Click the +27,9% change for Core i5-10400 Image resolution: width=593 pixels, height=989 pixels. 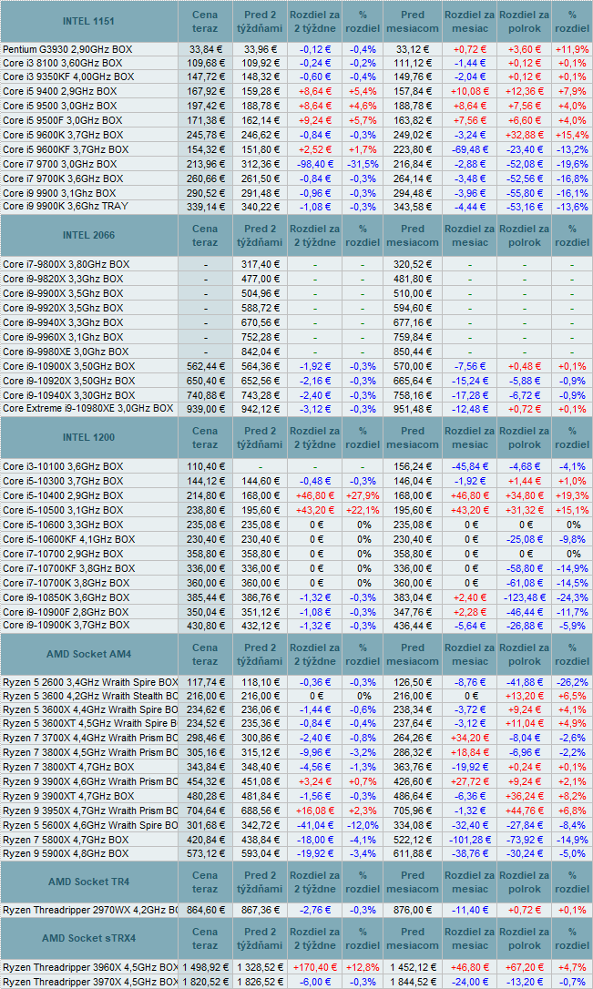tap(363, 495)
